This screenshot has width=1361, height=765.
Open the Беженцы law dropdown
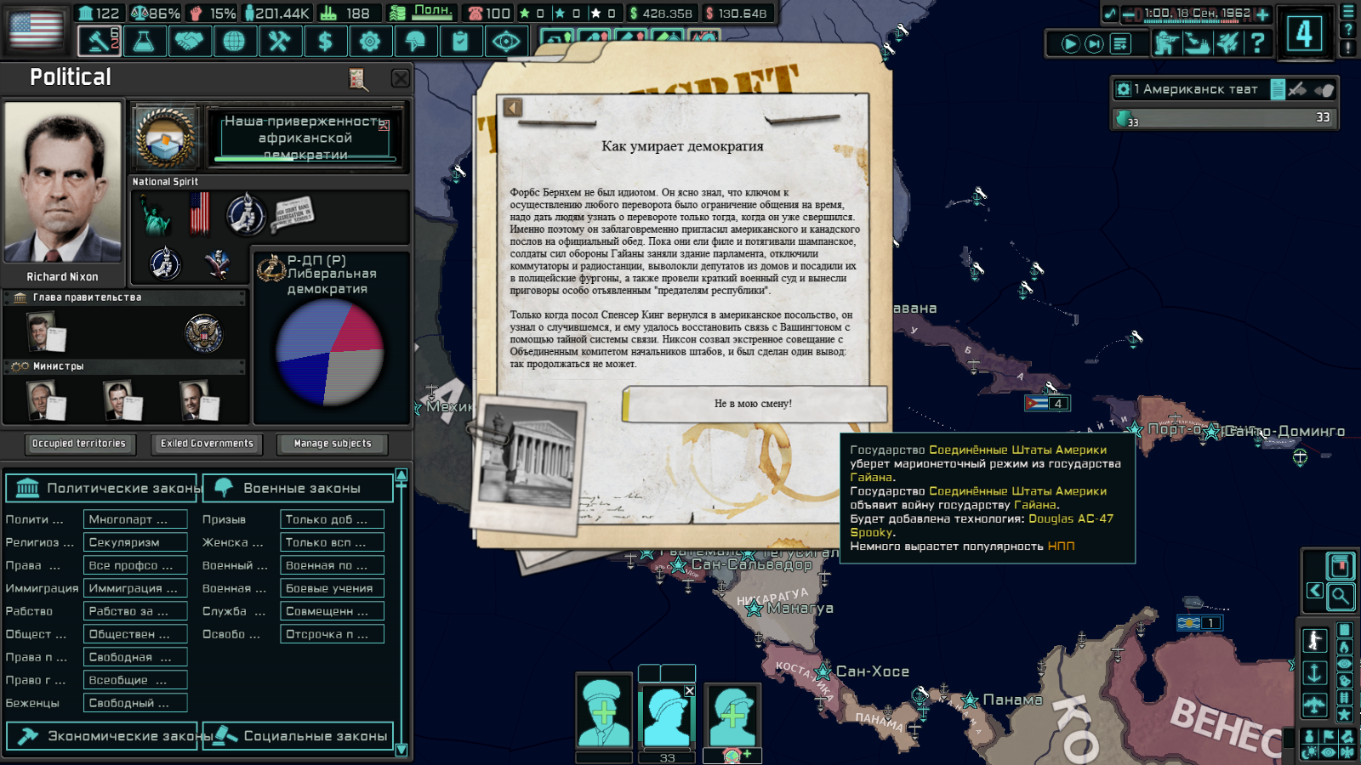(135, 703)
